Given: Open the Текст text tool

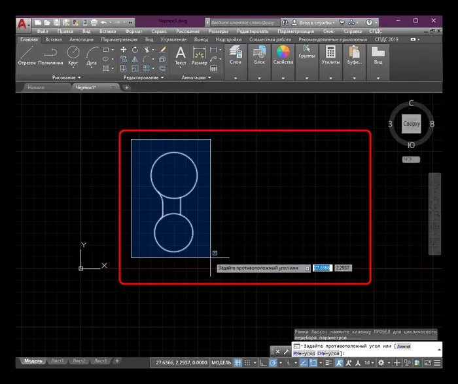Looking at the screenshot, I should 181,56.
